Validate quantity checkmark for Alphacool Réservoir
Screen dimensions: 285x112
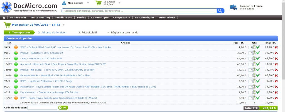point(258,64)
